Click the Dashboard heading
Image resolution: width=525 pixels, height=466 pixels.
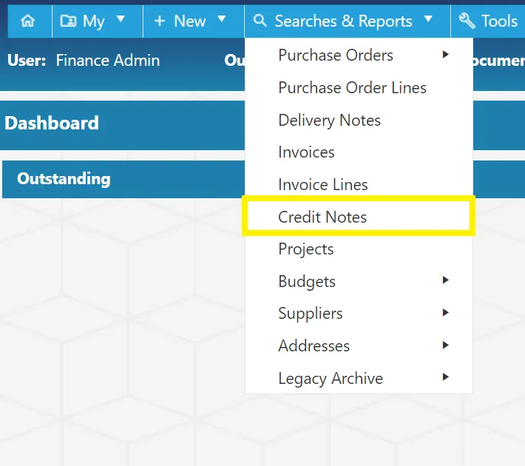pos(52,123)
